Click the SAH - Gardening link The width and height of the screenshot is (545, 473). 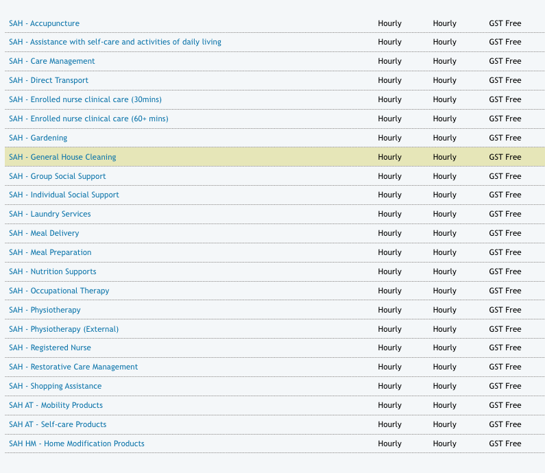pos(38,138)
